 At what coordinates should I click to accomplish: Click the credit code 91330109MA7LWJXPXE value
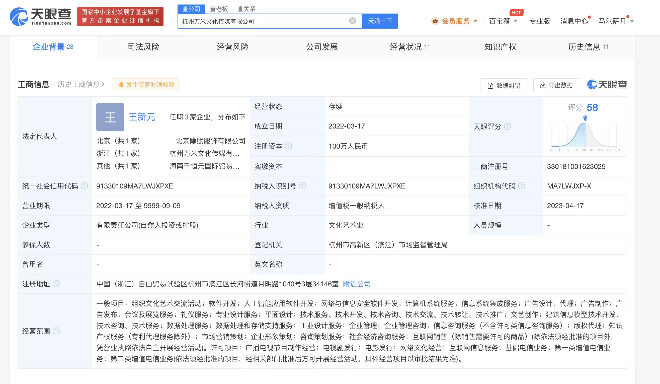point(134,186)
